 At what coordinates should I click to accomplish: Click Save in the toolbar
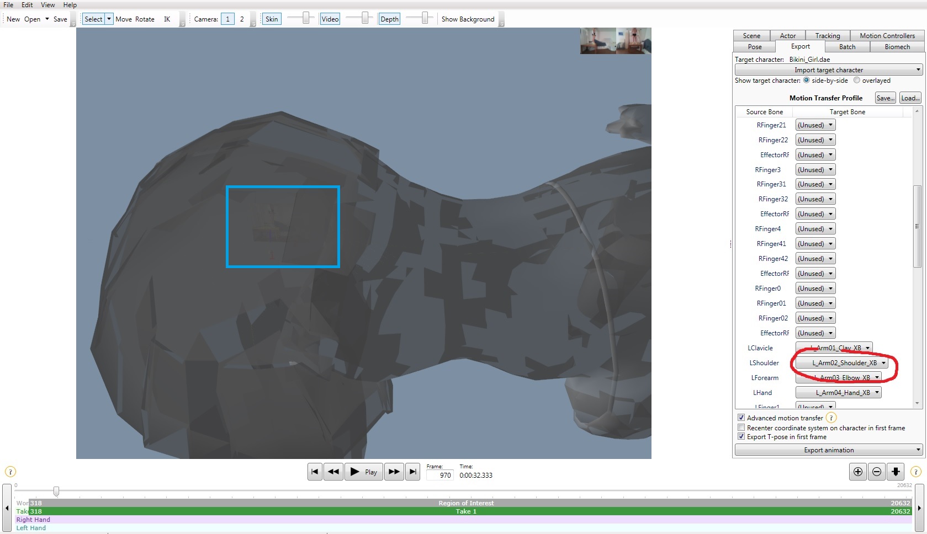tap(60, 19)
